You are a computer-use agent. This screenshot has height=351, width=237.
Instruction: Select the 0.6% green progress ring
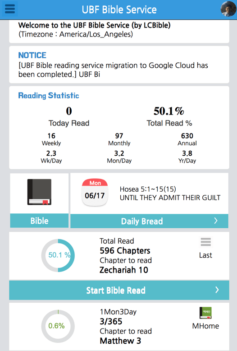pos(58,326)
